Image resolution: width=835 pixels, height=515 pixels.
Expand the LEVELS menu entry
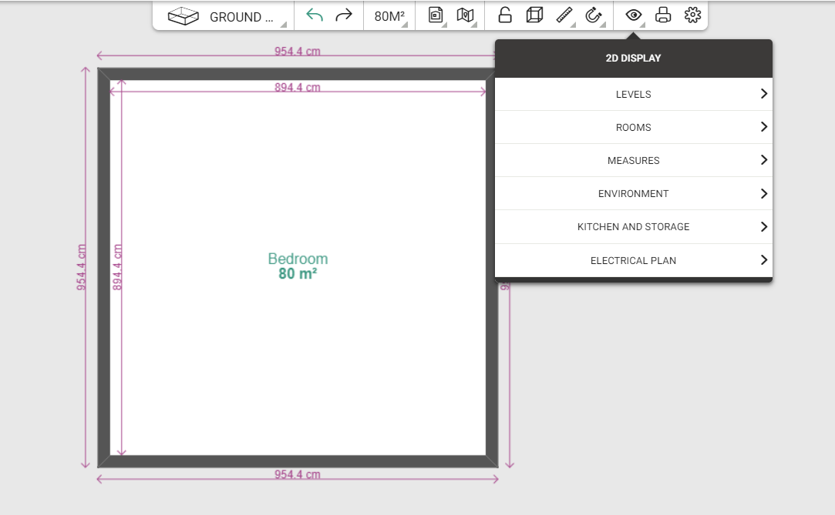634,94
